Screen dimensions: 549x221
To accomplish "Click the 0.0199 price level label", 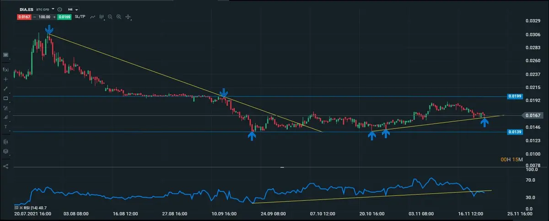I will 514,97.
